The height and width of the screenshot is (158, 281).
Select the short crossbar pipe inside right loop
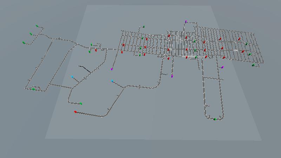coord(213,78)
